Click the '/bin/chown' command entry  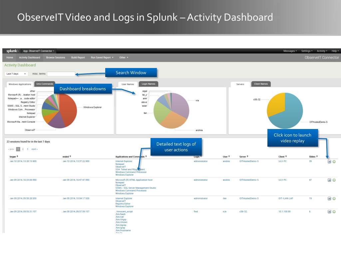[x=121, y=222]
